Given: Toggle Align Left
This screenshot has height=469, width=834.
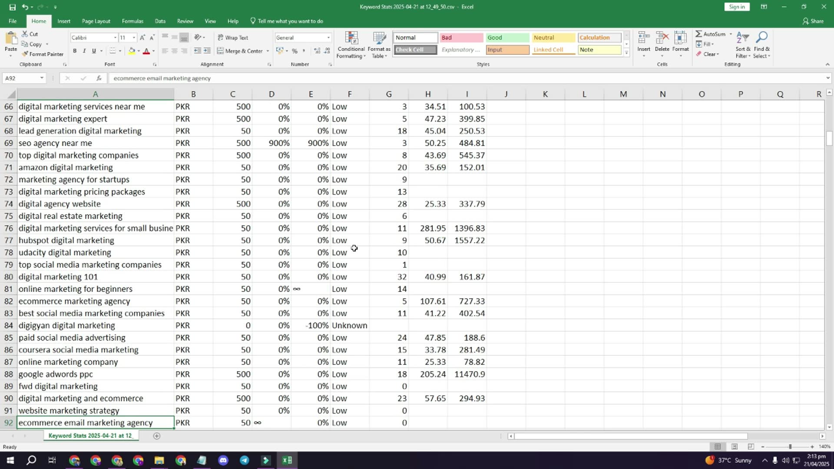Looking at the screenshot, I should pos(165,51).
